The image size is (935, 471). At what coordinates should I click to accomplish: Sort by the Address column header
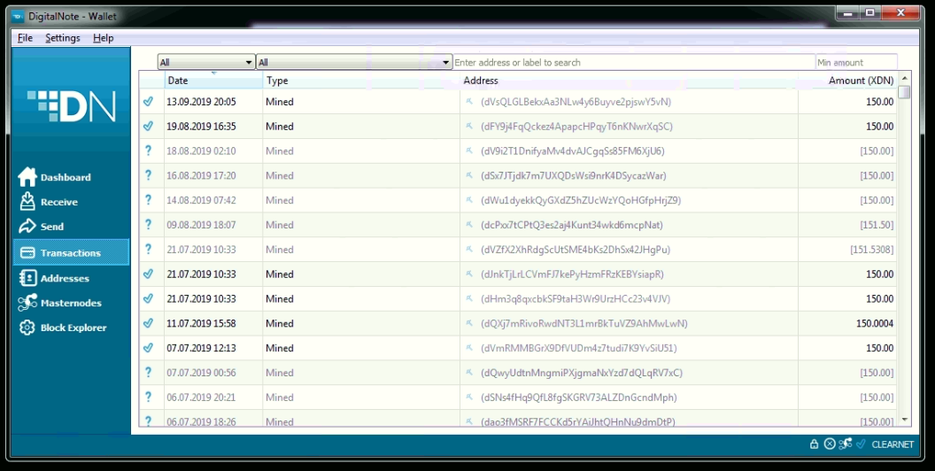point(630,81)
